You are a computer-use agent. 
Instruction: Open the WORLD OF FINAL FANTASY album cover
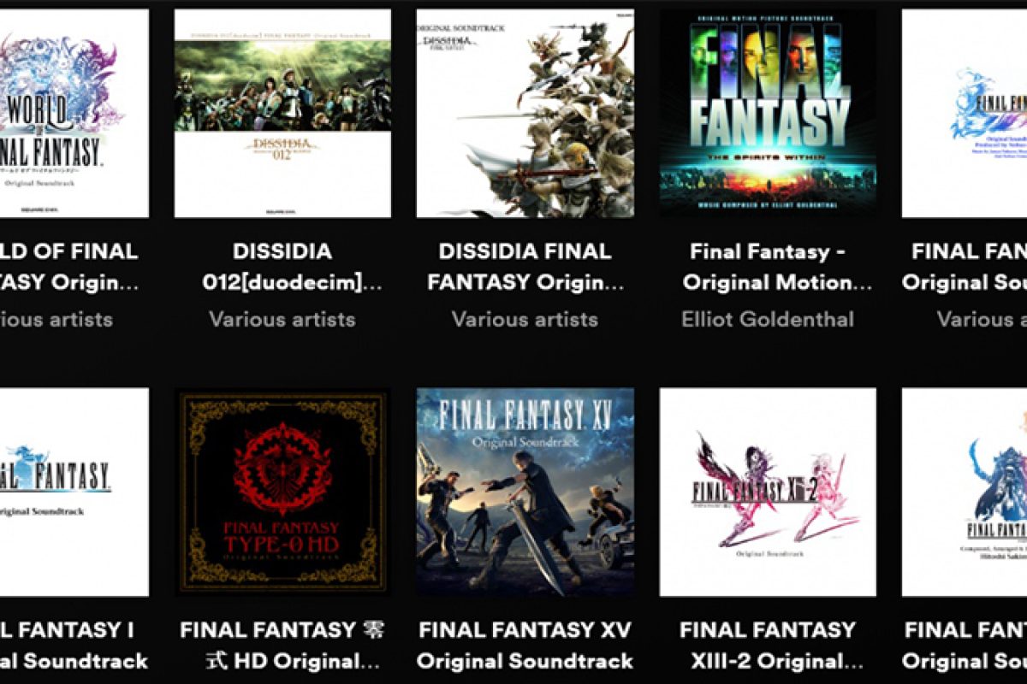[x=74, y=113]
